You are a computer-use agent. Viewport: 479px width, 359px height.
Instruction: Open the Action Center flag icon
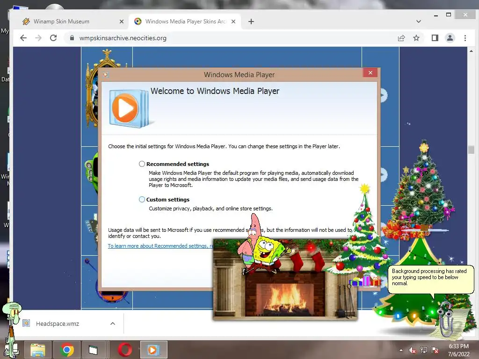click(x=435, y=350)
